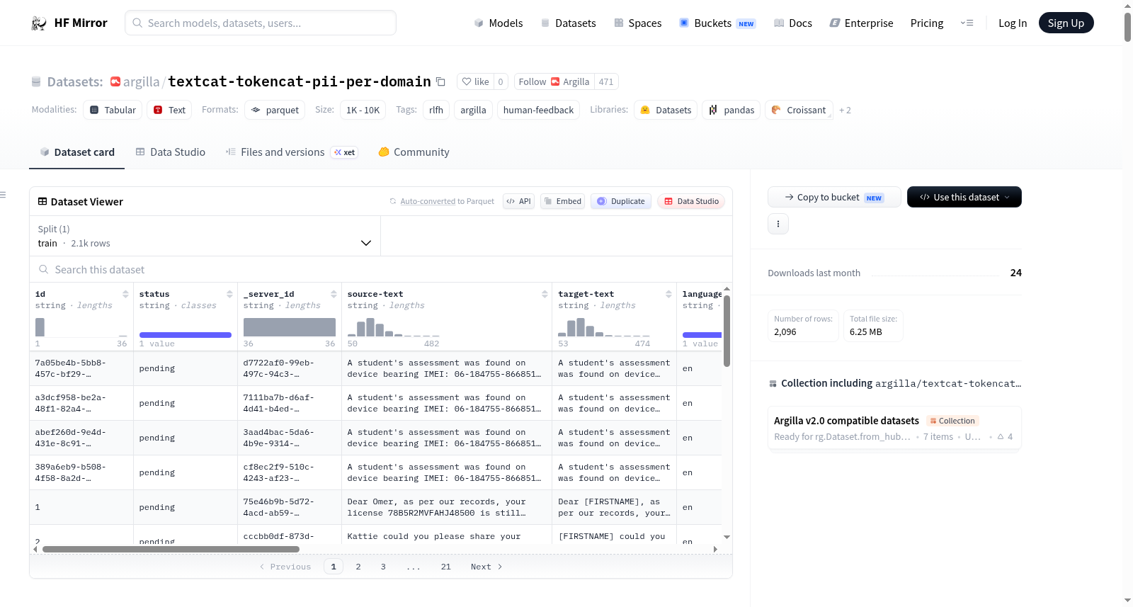This screenshot has height=607, width=1133.
Task: Open Buckets in the top navigation
Action: click(x=717, y=23)
